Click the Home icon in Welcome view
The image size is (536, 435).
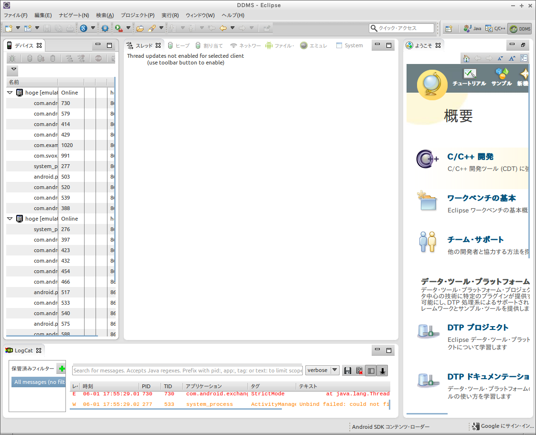coord(466,58)
